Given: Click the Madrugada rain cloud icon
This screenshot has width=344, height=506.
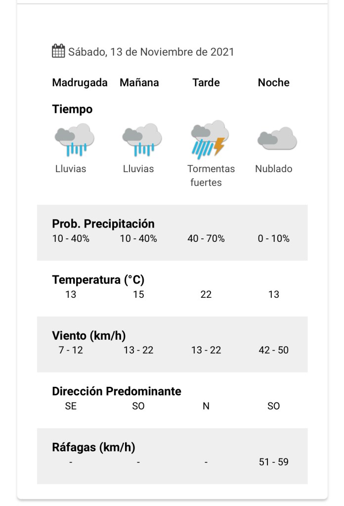Looking at the screenshot, I should [74, 139].
